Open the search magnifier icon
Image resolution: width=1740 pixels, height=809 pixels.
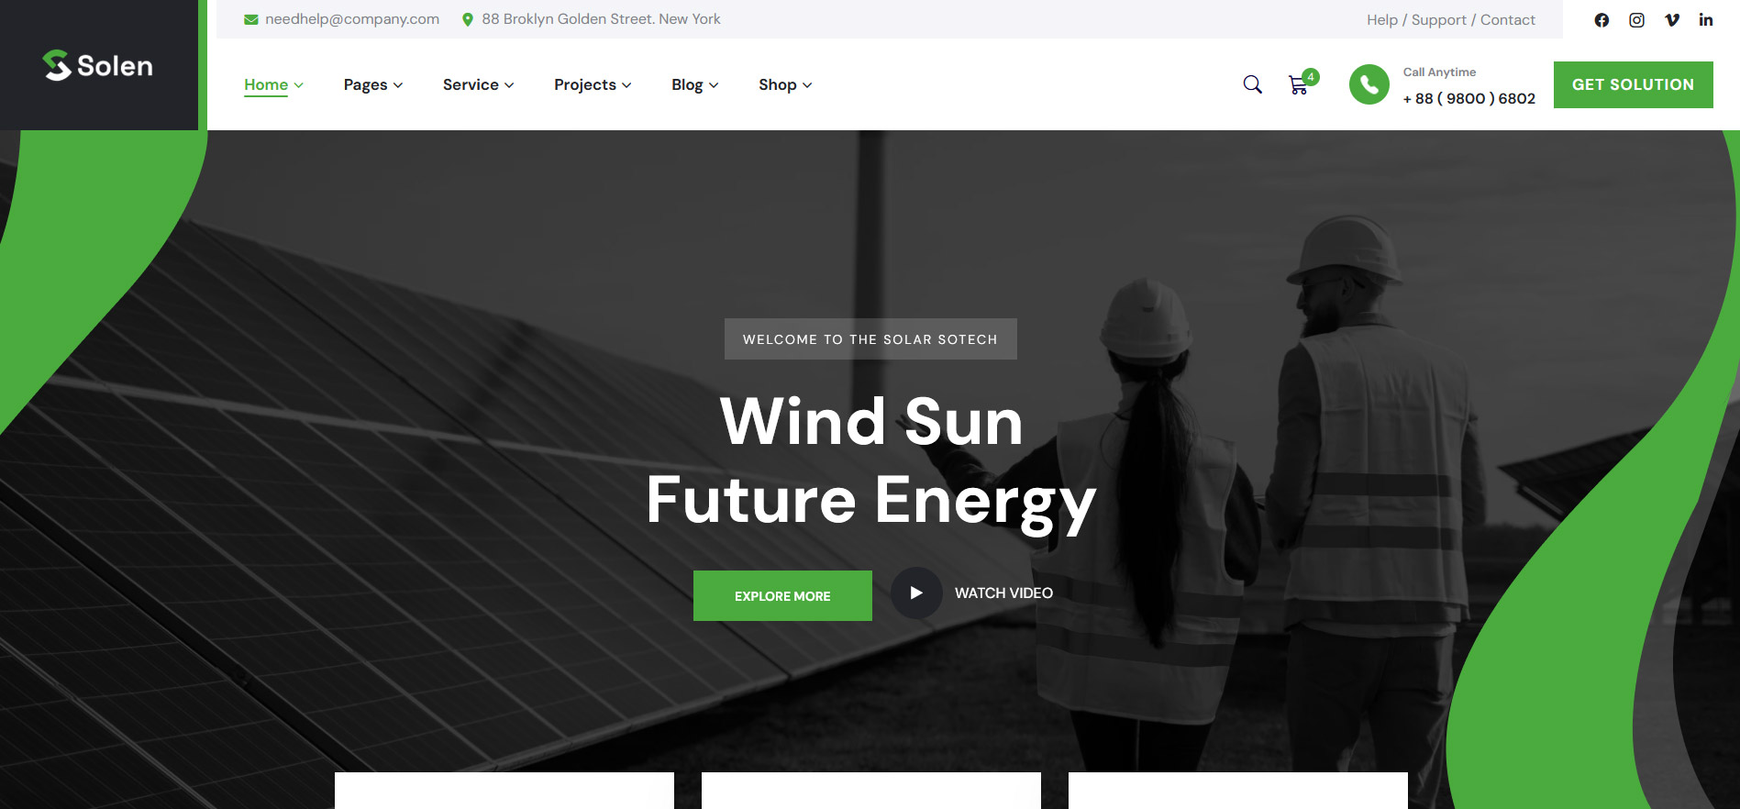pyautogui.click(x=1252, y=84)
